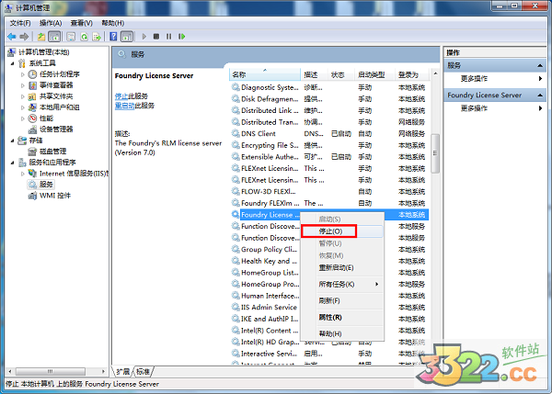The width and height of the screenshot is (552, 394).
Task: Click the 重启动 service link
Action: click(x=124, y=106)
